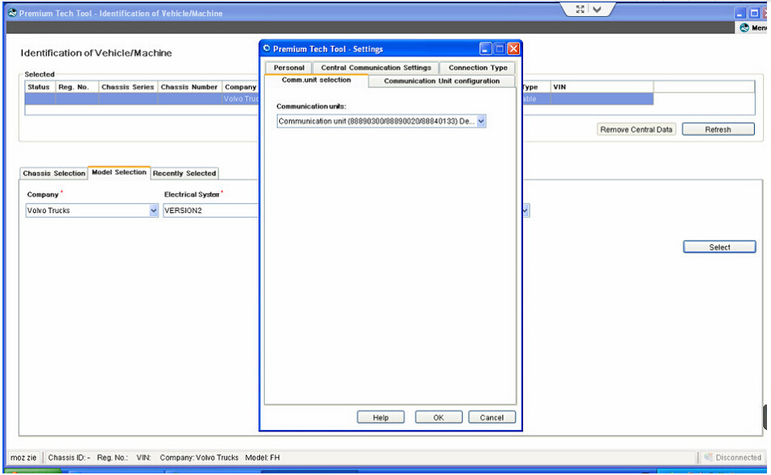
Task: Click the Status column header
Action: [x=39, y=87]
